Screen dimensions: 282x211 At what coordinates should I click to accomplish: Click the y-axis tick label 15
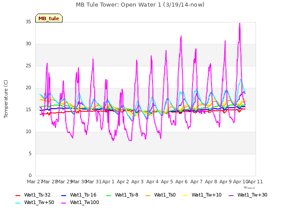(28, 110)
